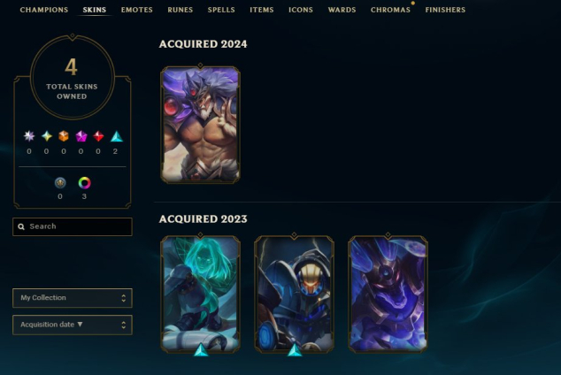Open the teal-haired skin card from 2023
561x375 pixels.
(200, 294)
